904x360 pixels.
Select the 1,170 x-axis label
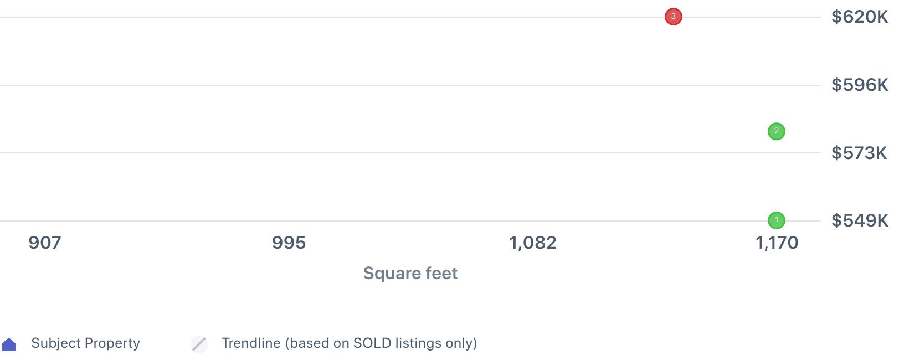coord(777,243)
